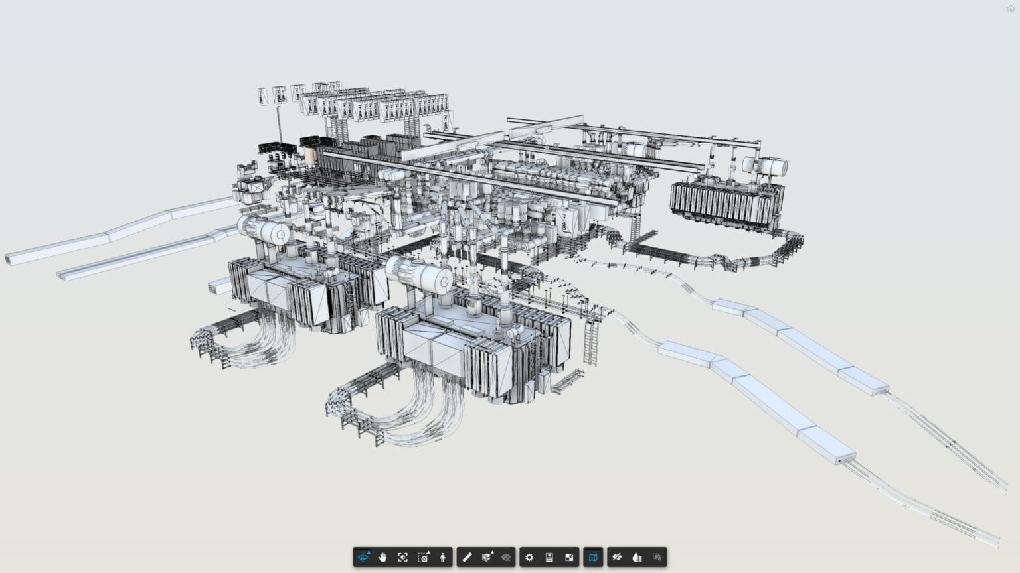
Task: Click the greyed-out eye view icon
Action: [506, 557]
